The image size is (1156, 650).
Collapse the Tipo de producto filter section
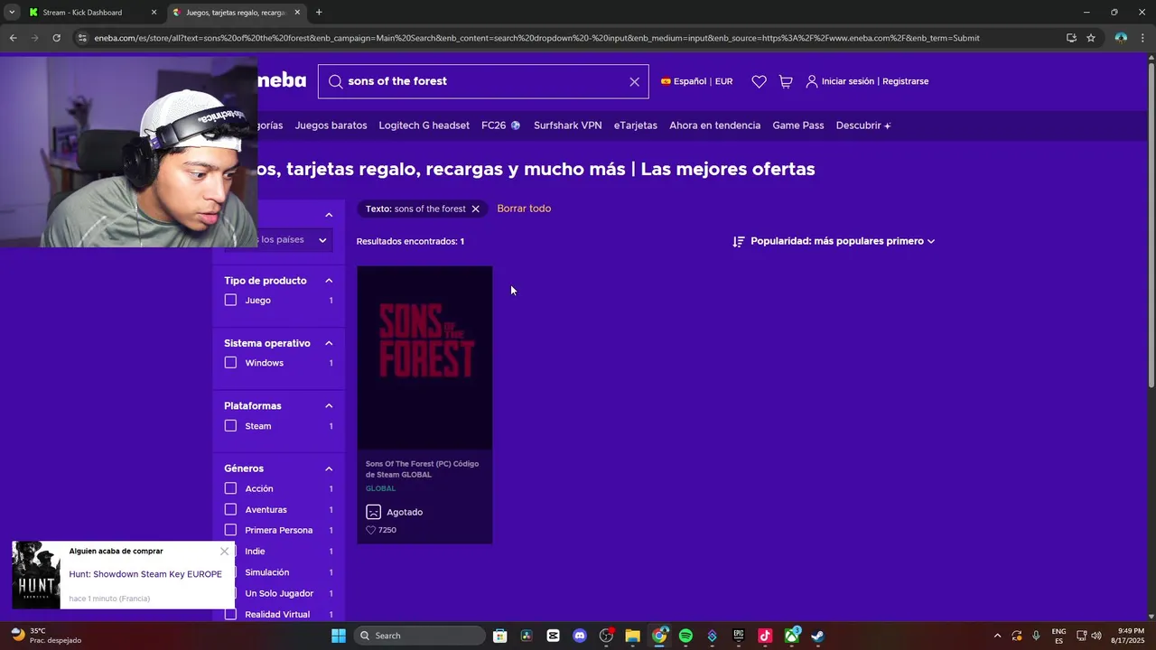click(x=329, y=281)
